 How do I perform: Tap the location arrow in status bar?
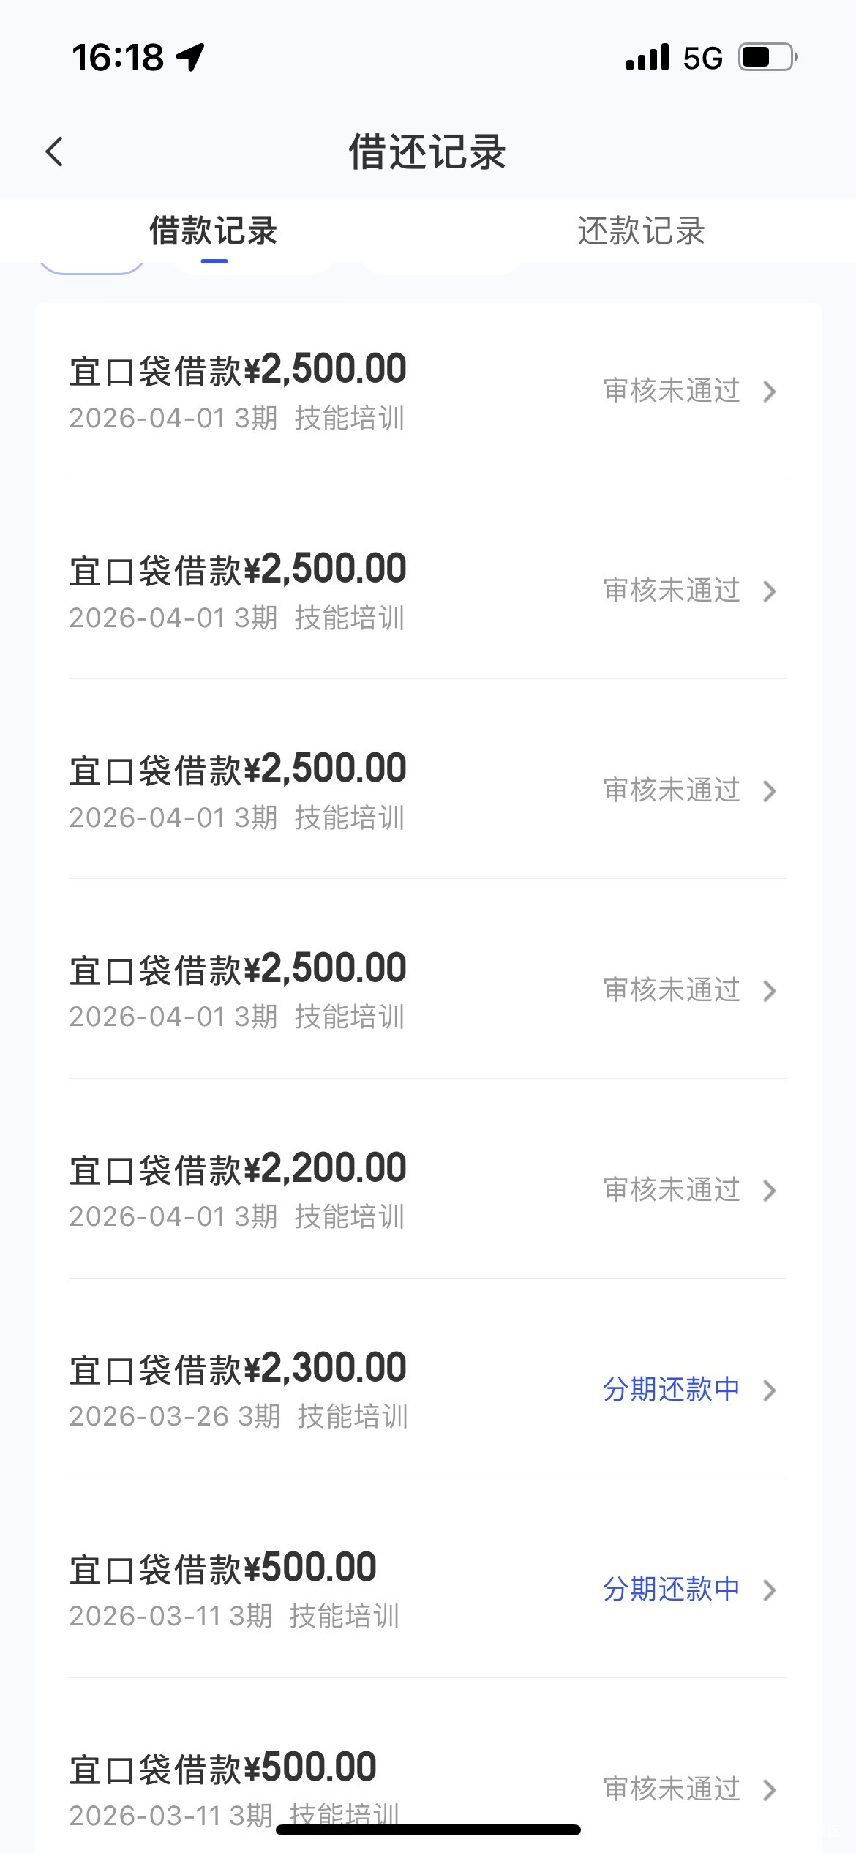point(191,57)
